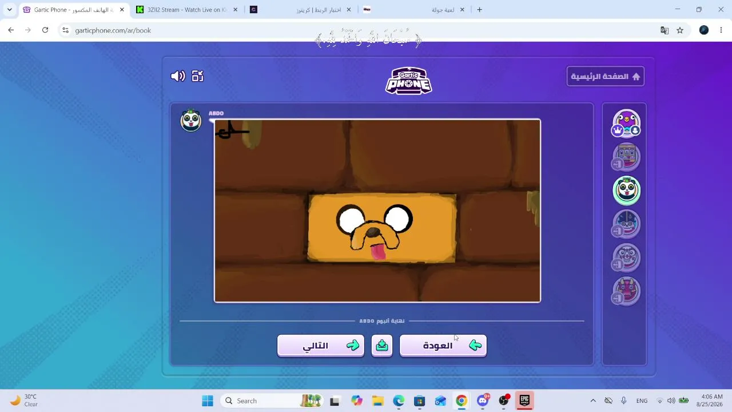Click the العودة (back) button

443,346
